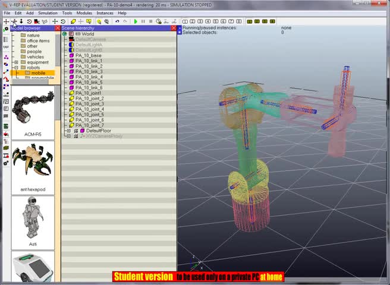
Task: Open the bottom gears settings icon in sidebar
Action: coord(6,163)
